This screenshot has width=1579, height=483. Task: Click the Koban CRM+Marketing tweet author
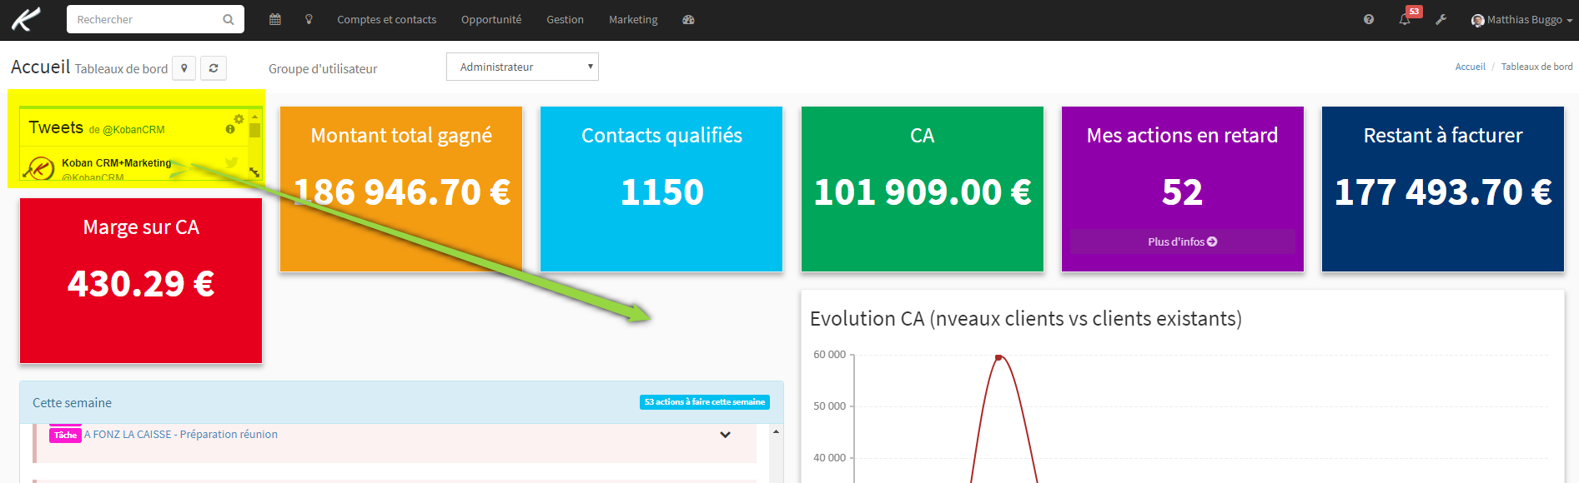[117, 163]
